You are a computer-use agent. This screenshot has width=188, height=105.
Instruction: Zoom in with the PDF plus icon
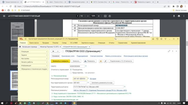pyautogui.click(x=99, y=16)
